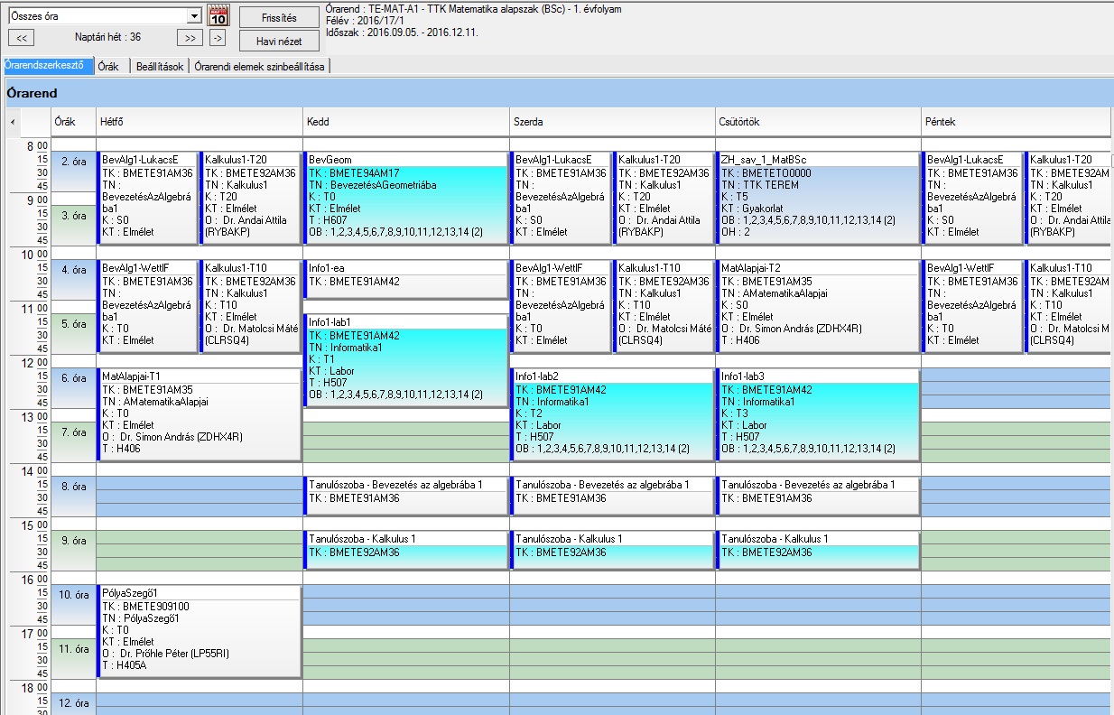This screenshot has height=715, width=1114.
Task: Select the PólyaSzegő1 event block
Action: (199, 631)
